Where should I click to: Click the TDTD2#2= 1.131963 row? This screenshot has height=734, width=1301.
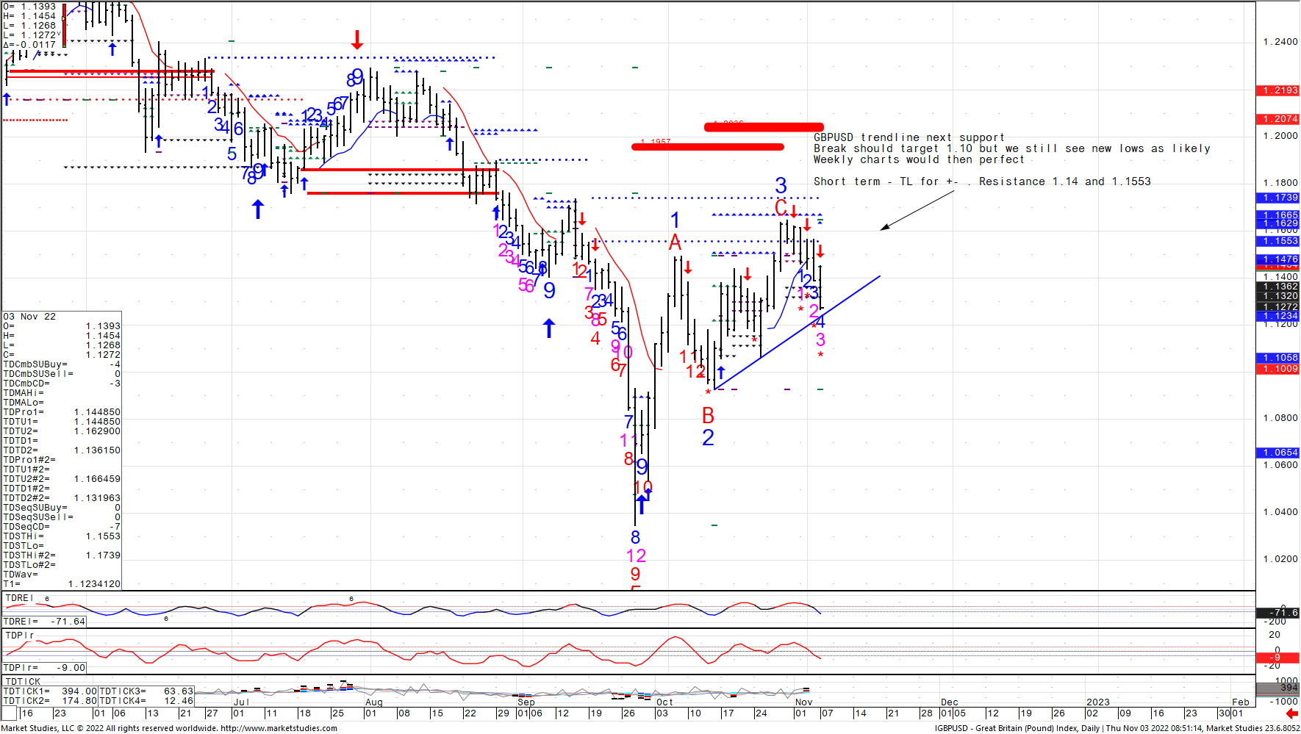(62, 498)
